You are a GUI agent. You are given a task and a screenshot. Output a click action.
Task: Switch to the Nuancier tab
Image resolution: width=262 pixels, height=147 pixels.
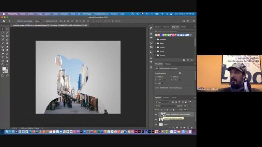[166, 27]
